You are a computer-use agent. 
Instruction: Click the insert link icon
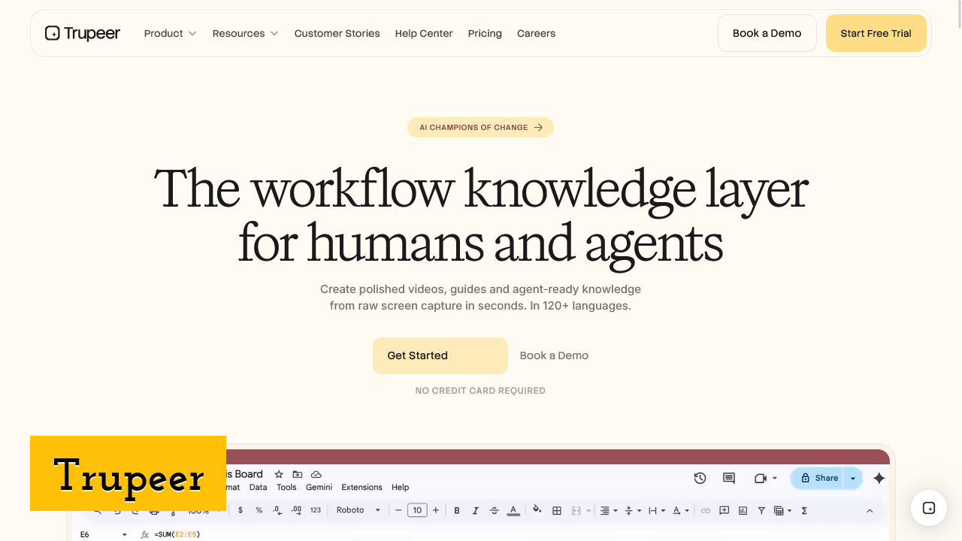pyautogui.click(x=706, y=510)
